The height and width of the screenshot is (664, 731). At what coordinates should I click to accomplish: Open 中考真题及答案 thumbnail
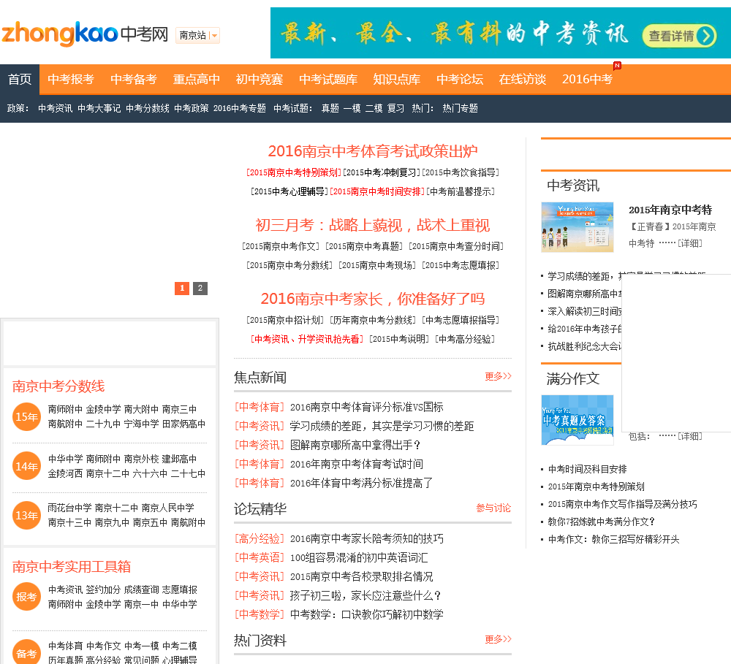pos(577,420)
